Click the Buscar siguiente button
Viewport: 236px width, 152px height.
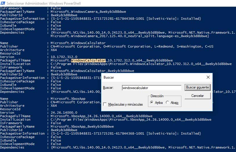click(197, 87)
